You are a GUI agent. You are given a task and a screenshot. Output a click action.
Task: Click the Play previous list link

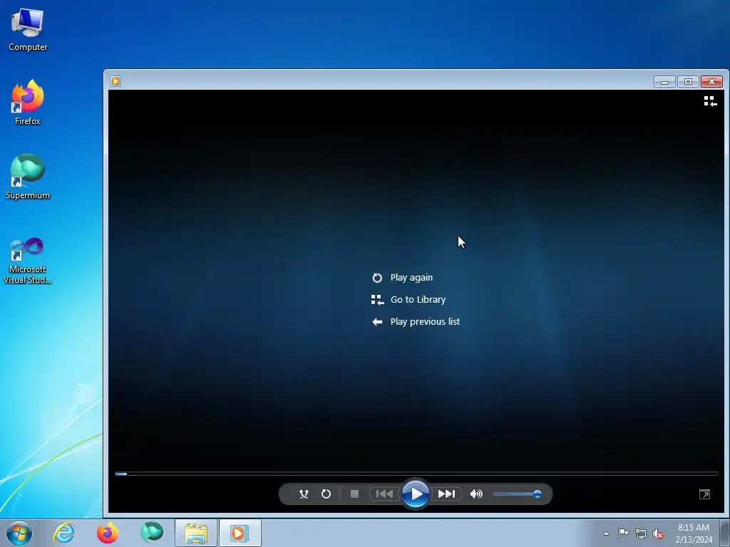click(x=425, y=322)
